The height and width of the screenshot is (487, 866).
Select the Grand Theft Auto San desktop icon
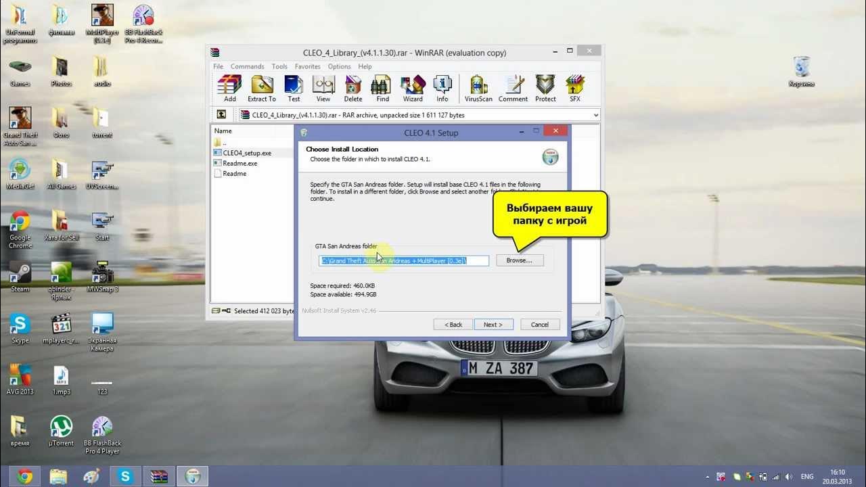click(20, 126)
